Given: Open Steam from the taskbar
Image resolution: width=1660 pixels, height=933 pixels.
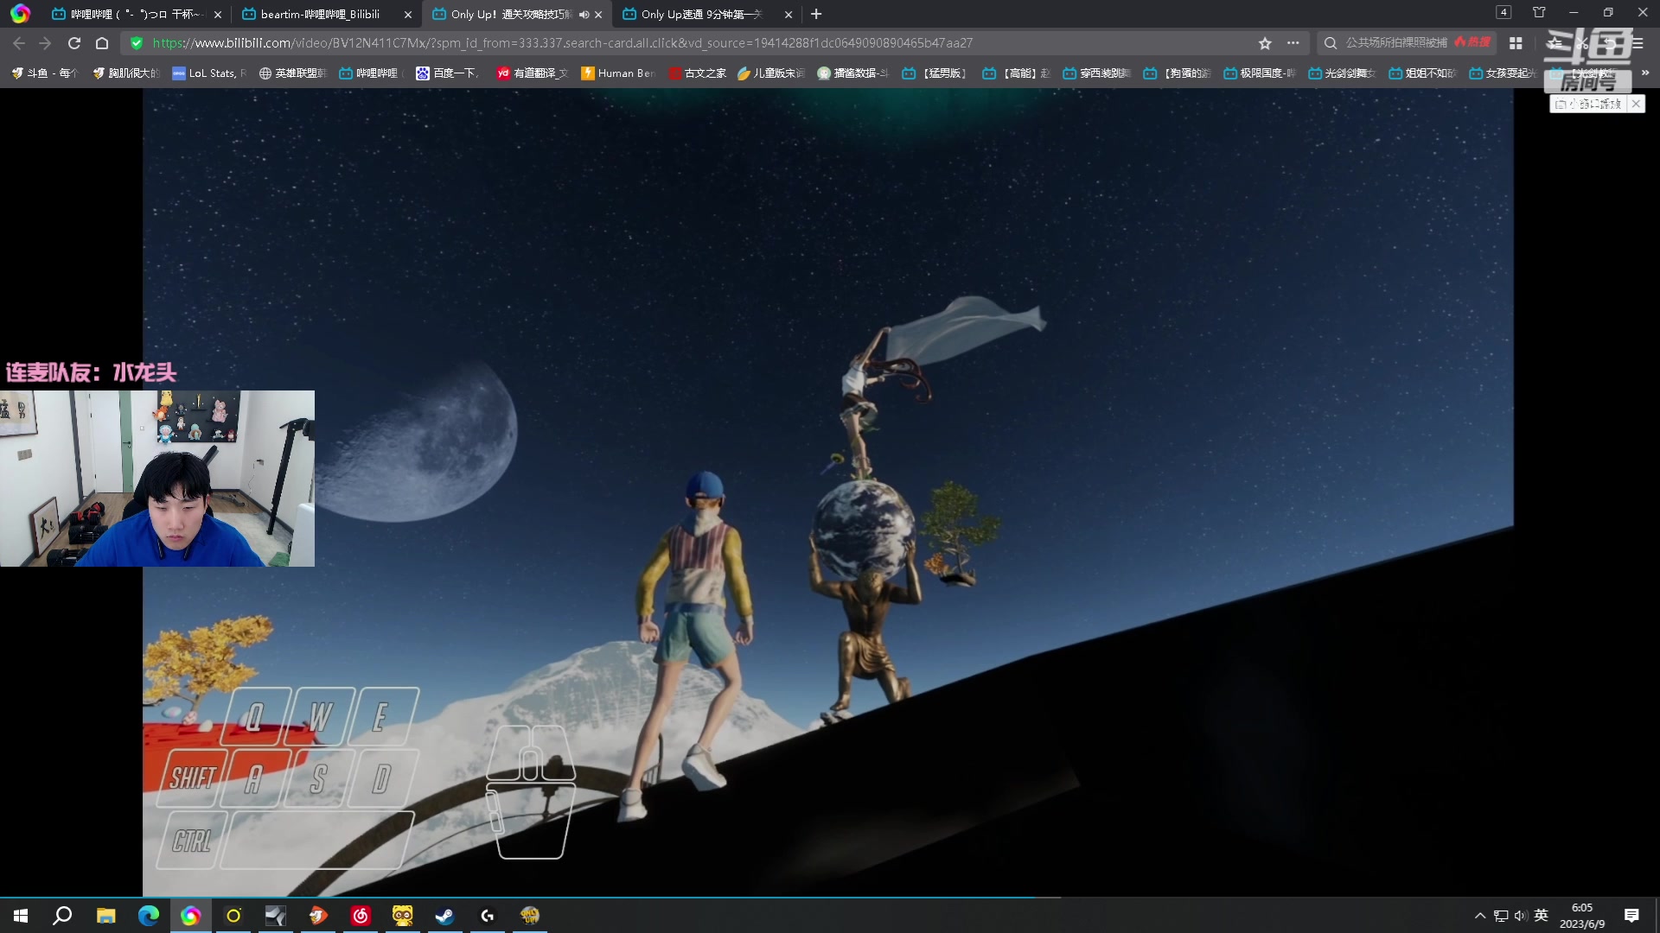Looking at the screenshot, I should [x=445, y=916].
